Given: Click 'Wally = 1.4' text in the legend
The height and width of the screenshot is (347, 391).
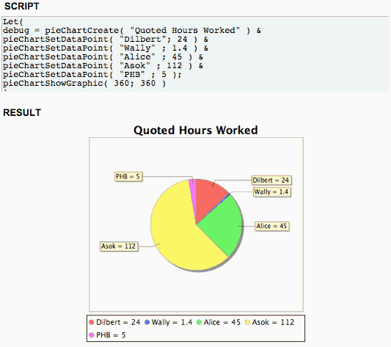Looking at the screenshot, I should pos(172,322).
